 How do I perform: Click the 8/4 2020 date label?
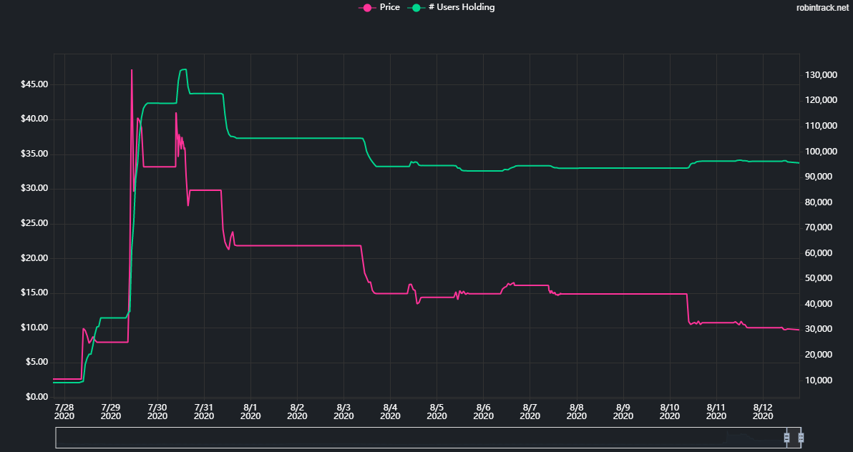coord(390,412)
